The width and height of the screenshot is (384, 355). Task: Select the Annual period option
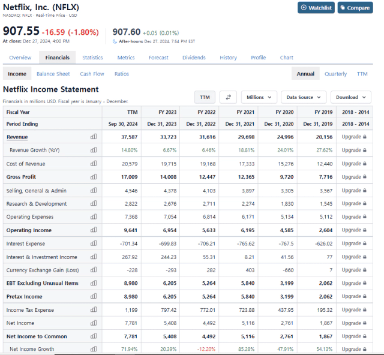click(x=305, y=74)
